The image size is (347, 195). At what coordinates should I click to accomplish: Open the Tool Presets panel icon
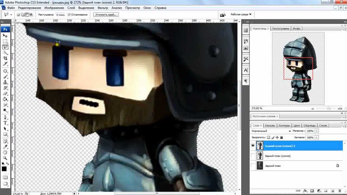pyautogui.click(x=246, y=59)
